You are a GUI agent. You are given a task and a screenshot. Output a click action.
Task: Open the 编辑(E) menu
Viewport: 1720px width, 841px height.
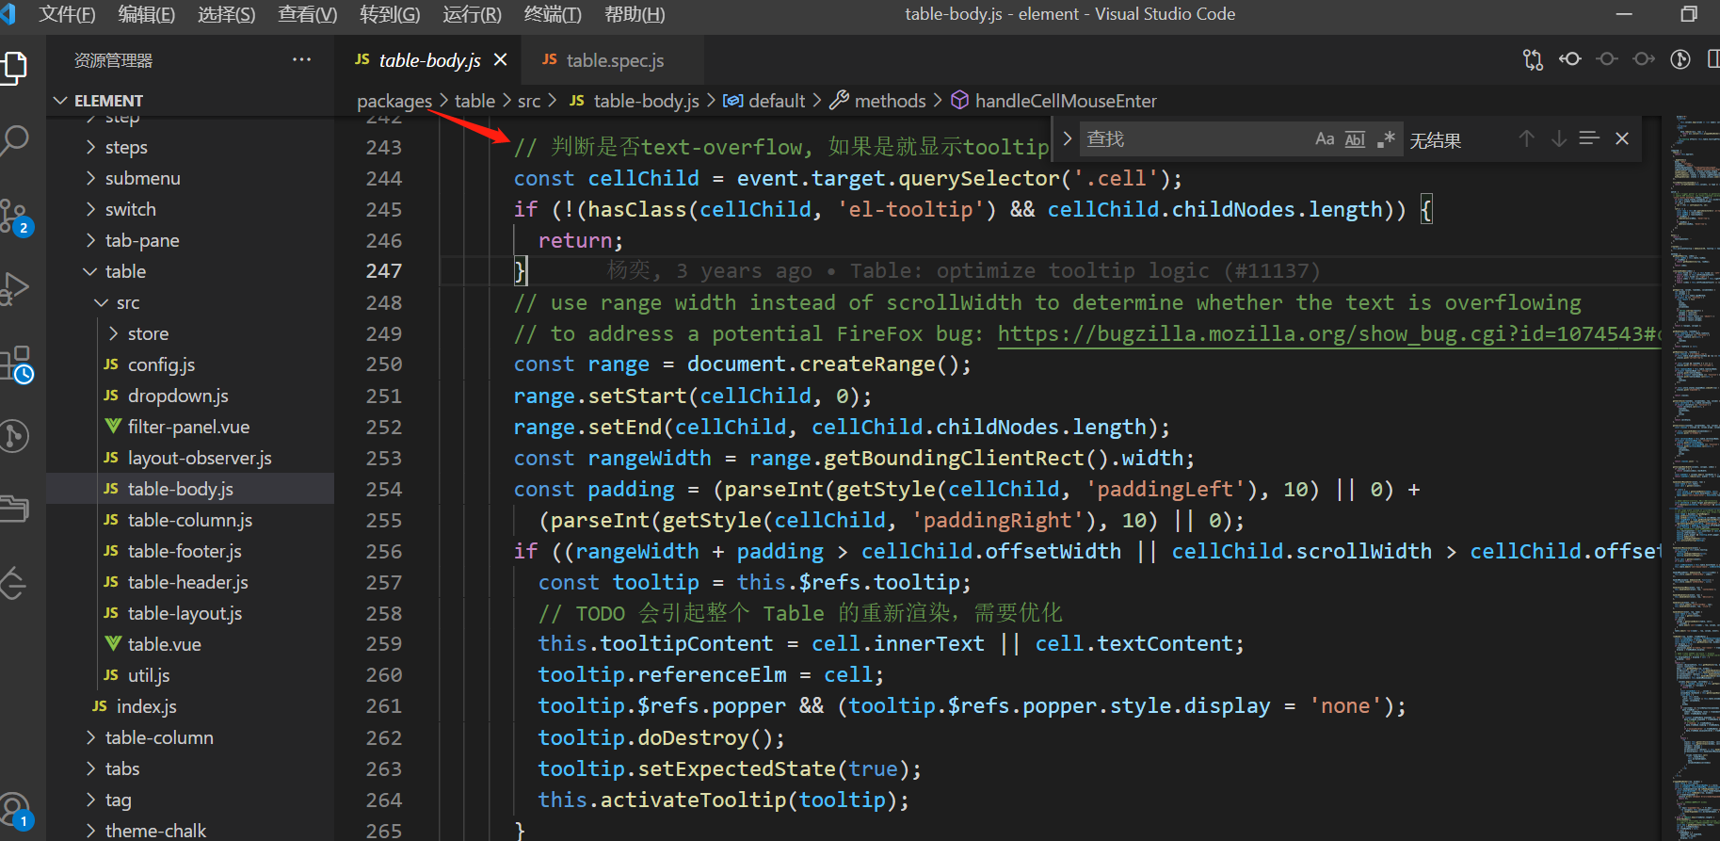click(147, 14)
